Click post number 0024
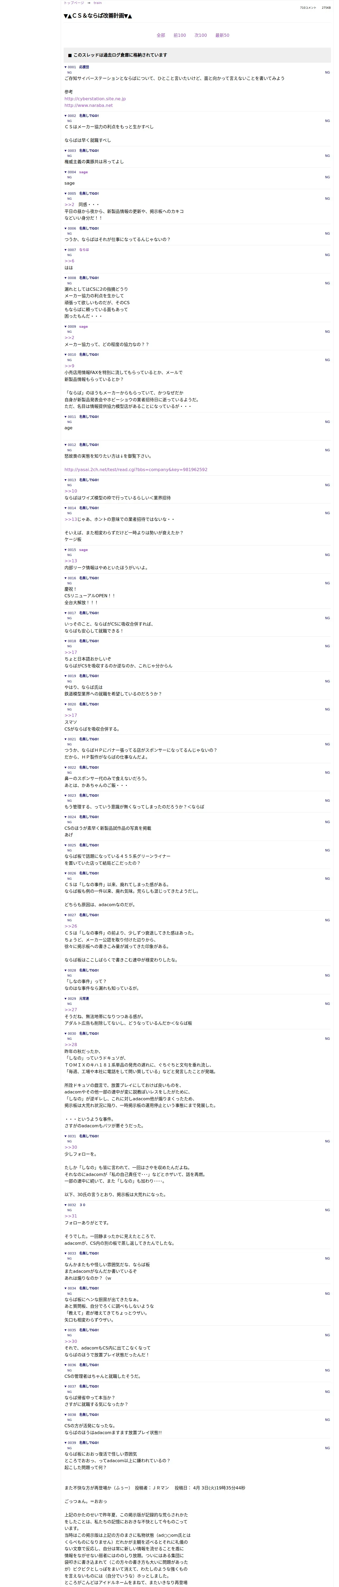The width and height of the screenshot is (339, 1587). [x=72, y=818]
